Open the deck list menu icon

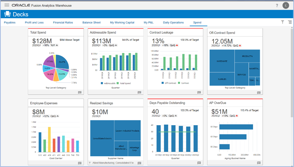(290, 22)
